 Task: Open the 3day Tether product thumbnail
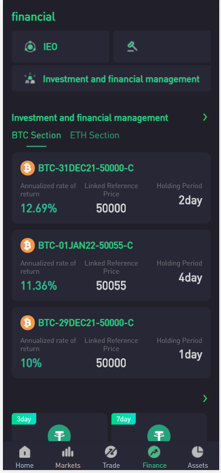tap(59, 427)
